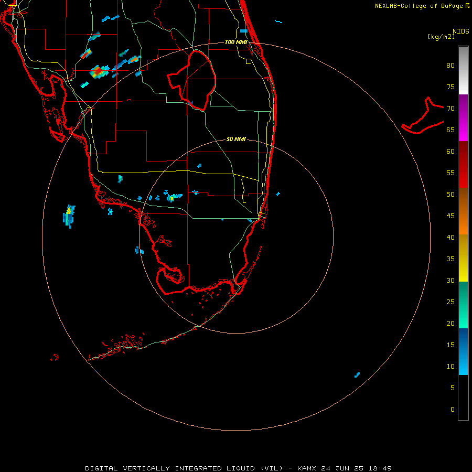Click the 30 value on the color scale

pyautogui.click(x=450, y=280)
